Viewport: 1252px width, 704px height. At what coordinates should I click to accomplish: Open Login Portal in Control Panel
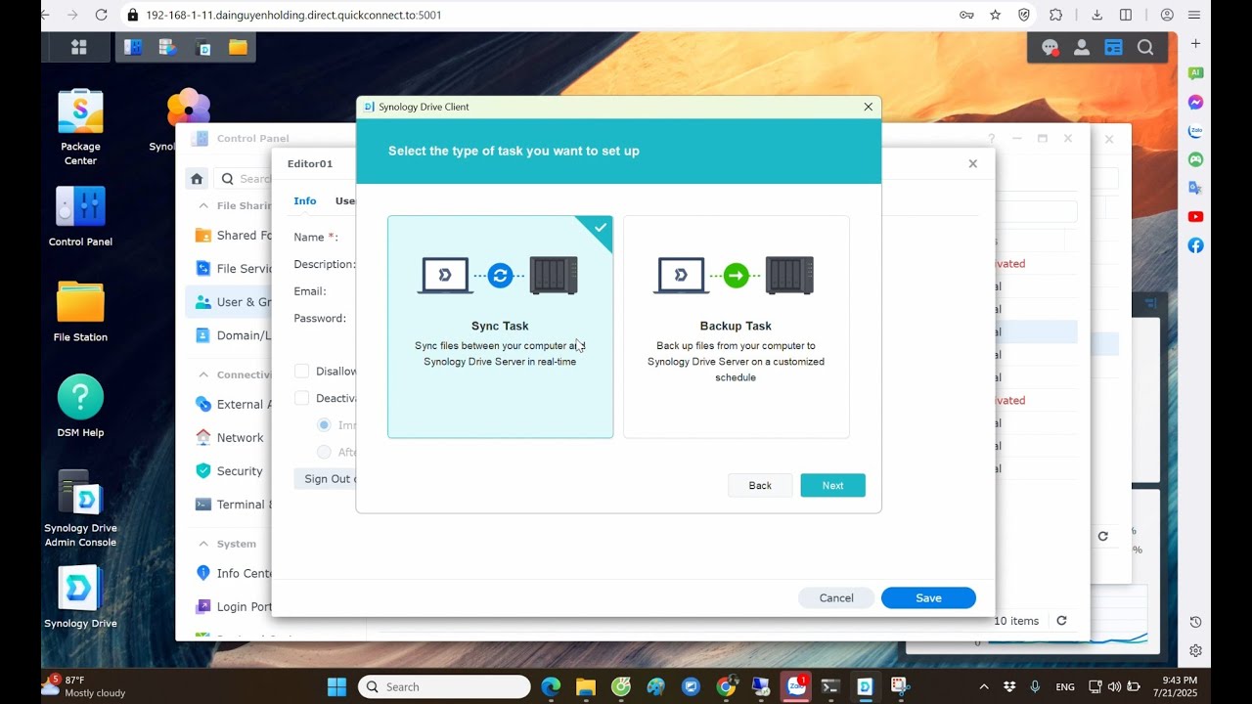point(233,607)
